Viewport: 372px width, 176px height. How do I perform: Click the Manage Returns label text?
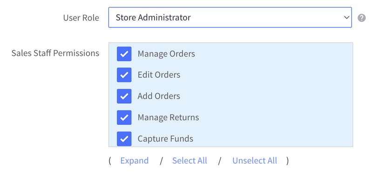click(168, 117)
